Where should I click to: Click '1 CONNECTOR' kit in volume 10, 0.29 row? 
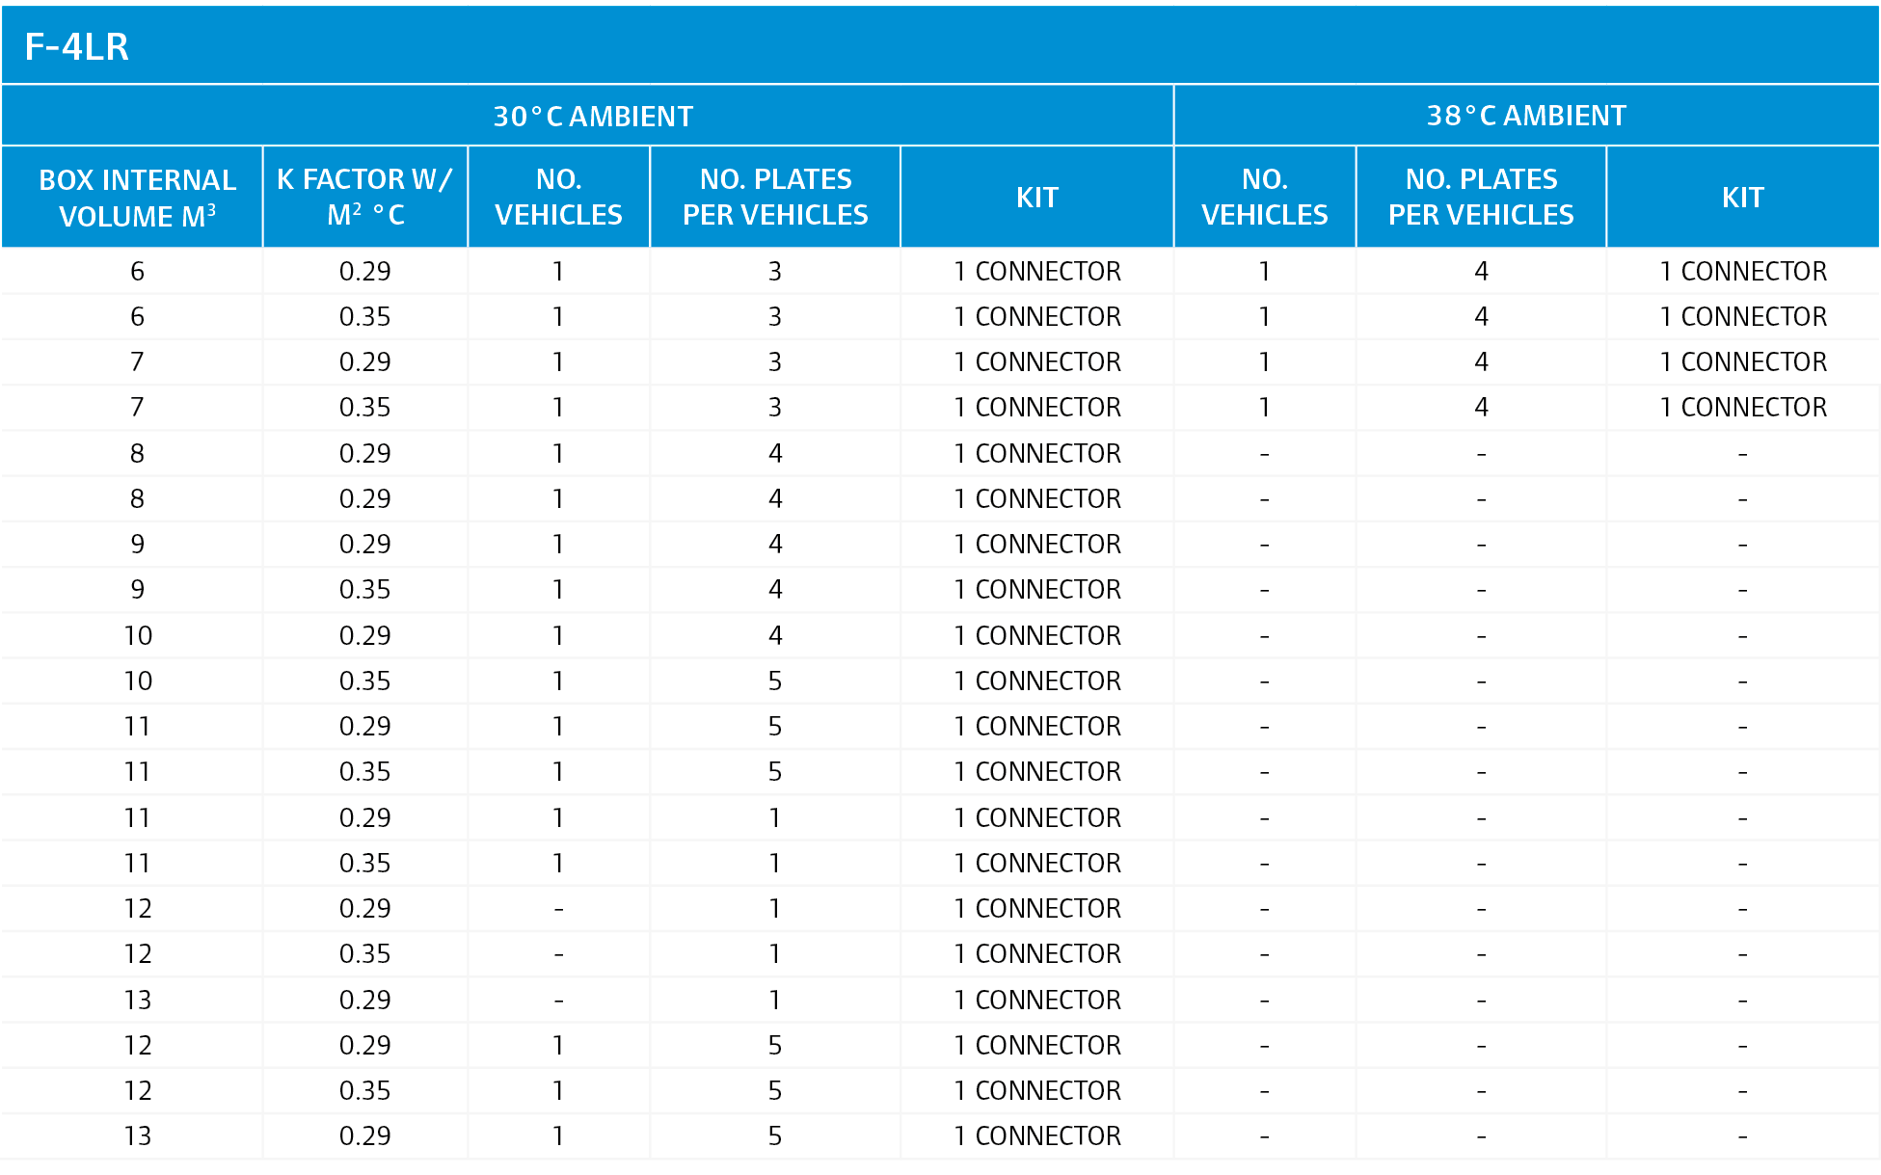[1037, 636]
